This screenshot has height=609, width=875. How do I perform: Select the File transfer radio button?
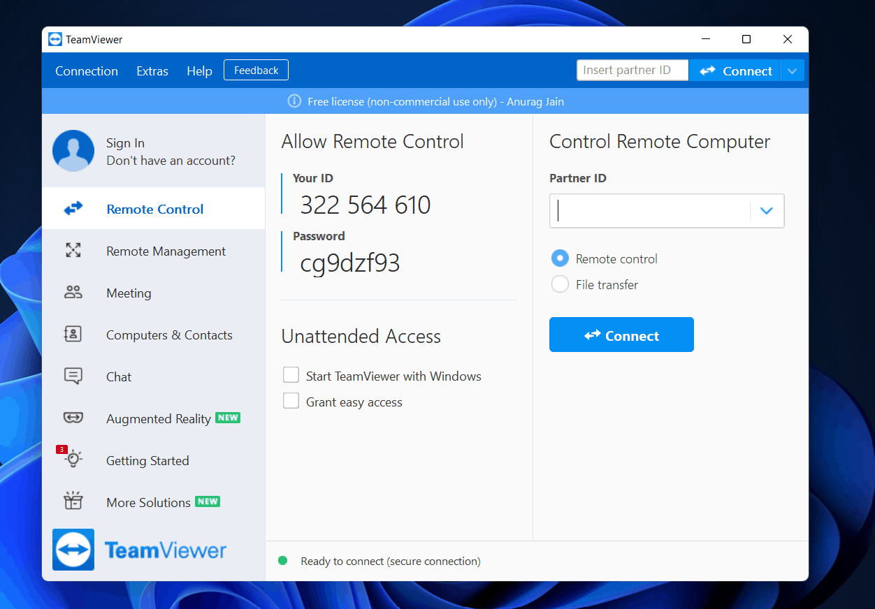pyautogui.click(x=560, y=284)
